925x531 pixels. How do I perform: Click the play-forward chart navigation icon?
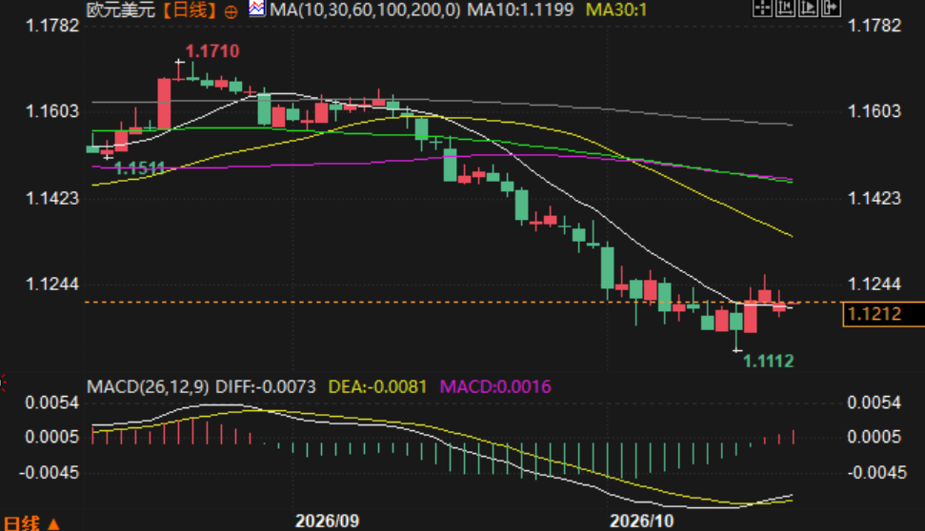[808, 8]
